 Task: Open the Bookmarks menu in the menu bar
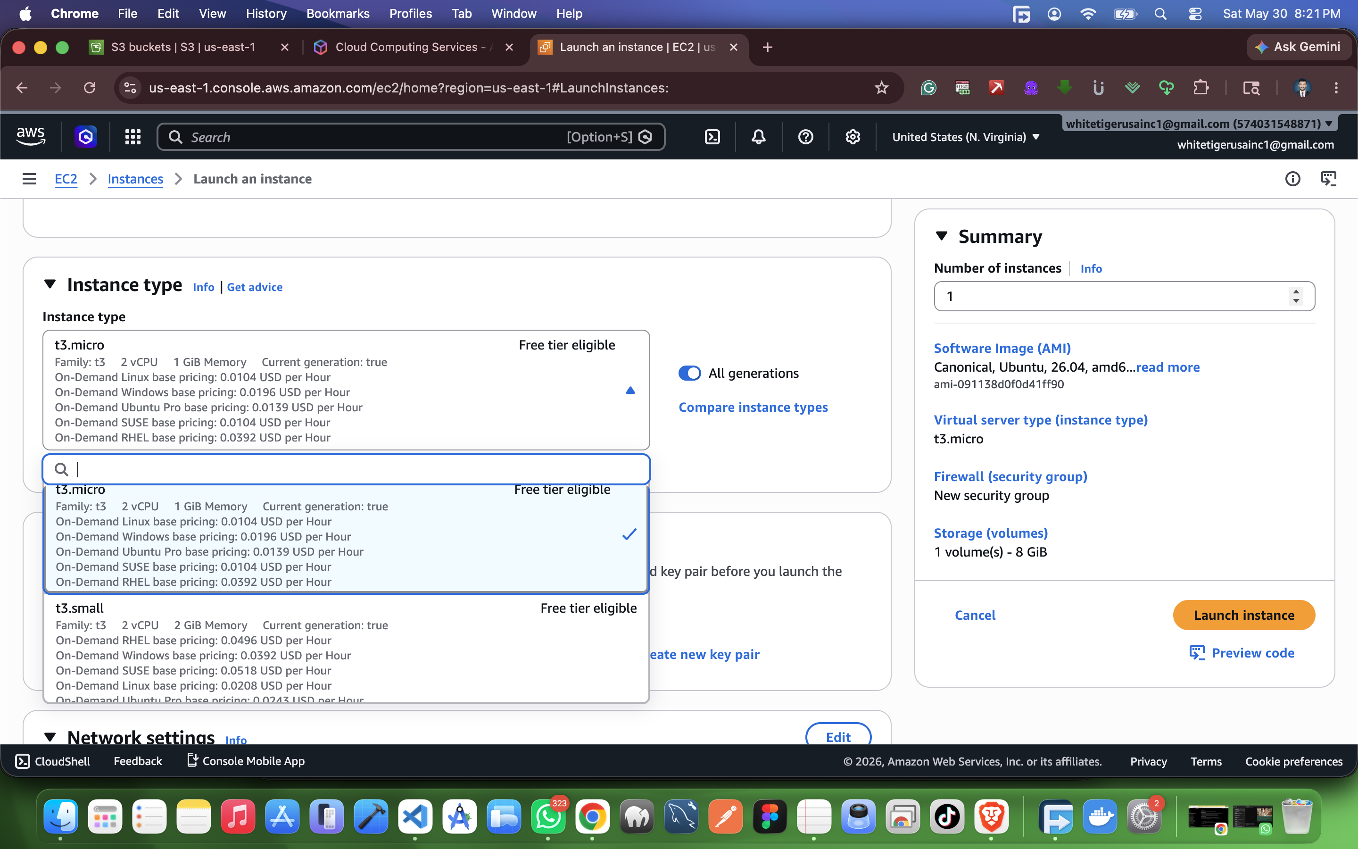pos(337,14)
